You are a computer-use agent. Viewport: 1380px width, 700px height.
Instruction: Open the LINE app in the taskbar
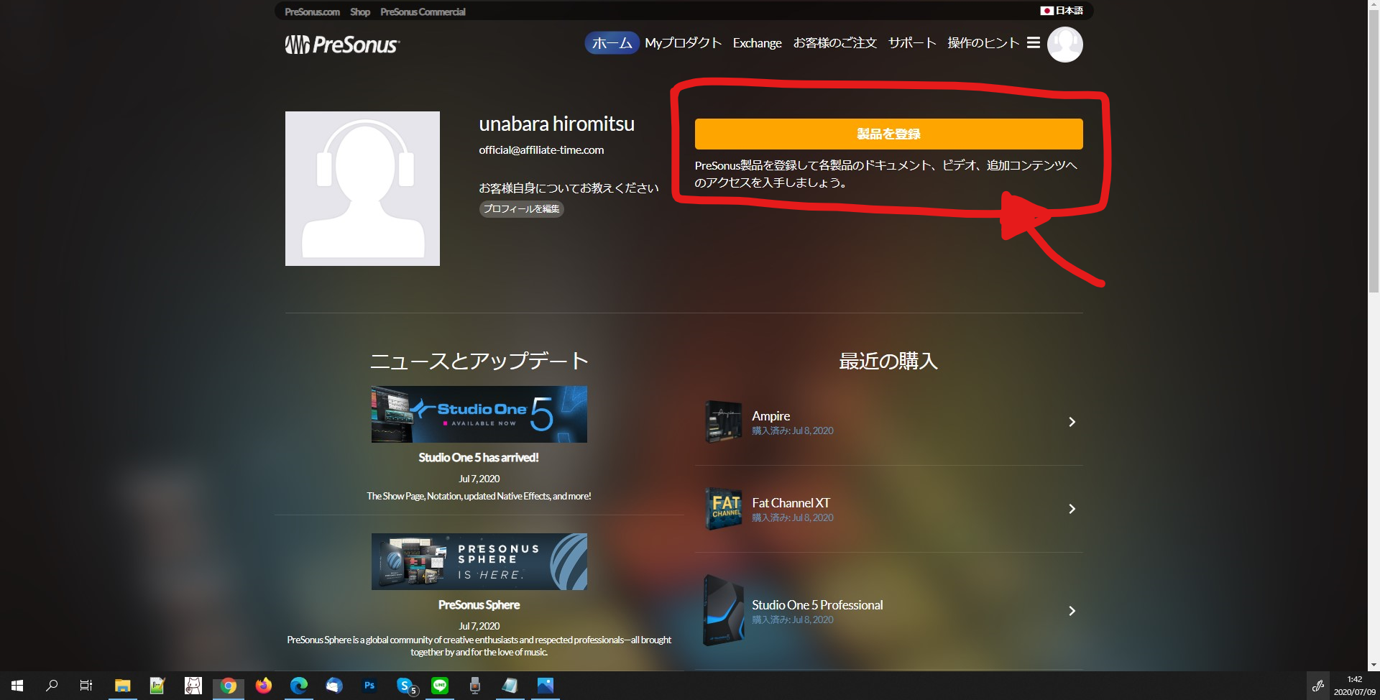(440, 686)
